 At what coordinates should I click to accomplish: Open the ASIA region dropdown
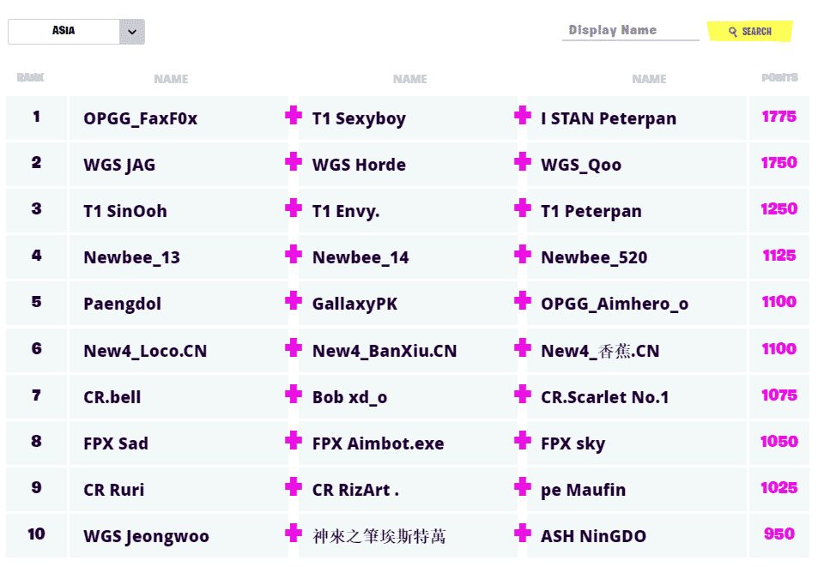(64, 32)
